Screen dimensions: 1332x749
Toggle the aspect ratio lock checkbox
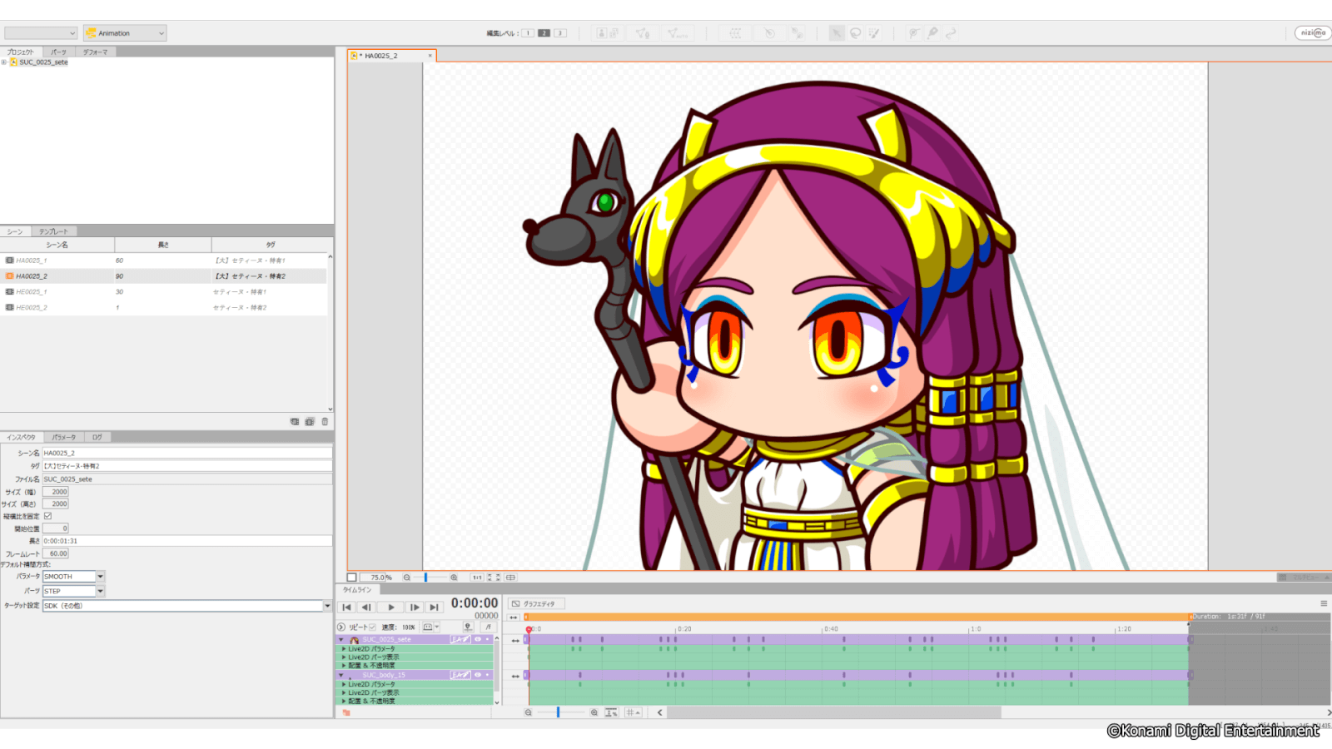click(47, 516)
